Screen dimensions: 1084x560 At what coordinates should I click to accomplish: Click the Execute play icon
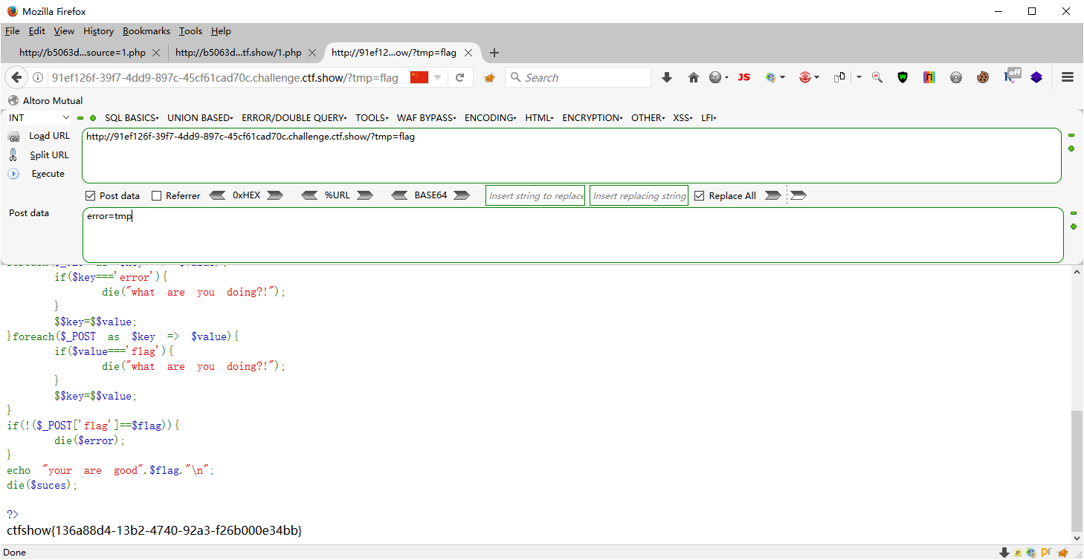pyautogui.click(x=13, y=174)
